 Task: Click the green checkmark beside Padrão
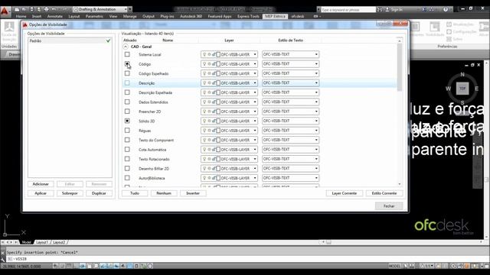click(109, 40)
